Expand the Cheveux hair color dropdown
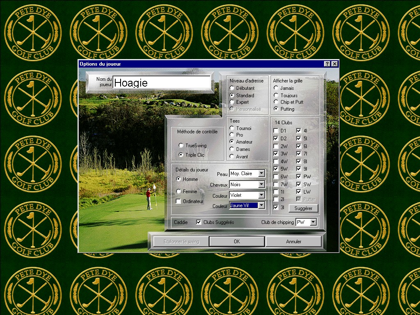 (261, 184)
